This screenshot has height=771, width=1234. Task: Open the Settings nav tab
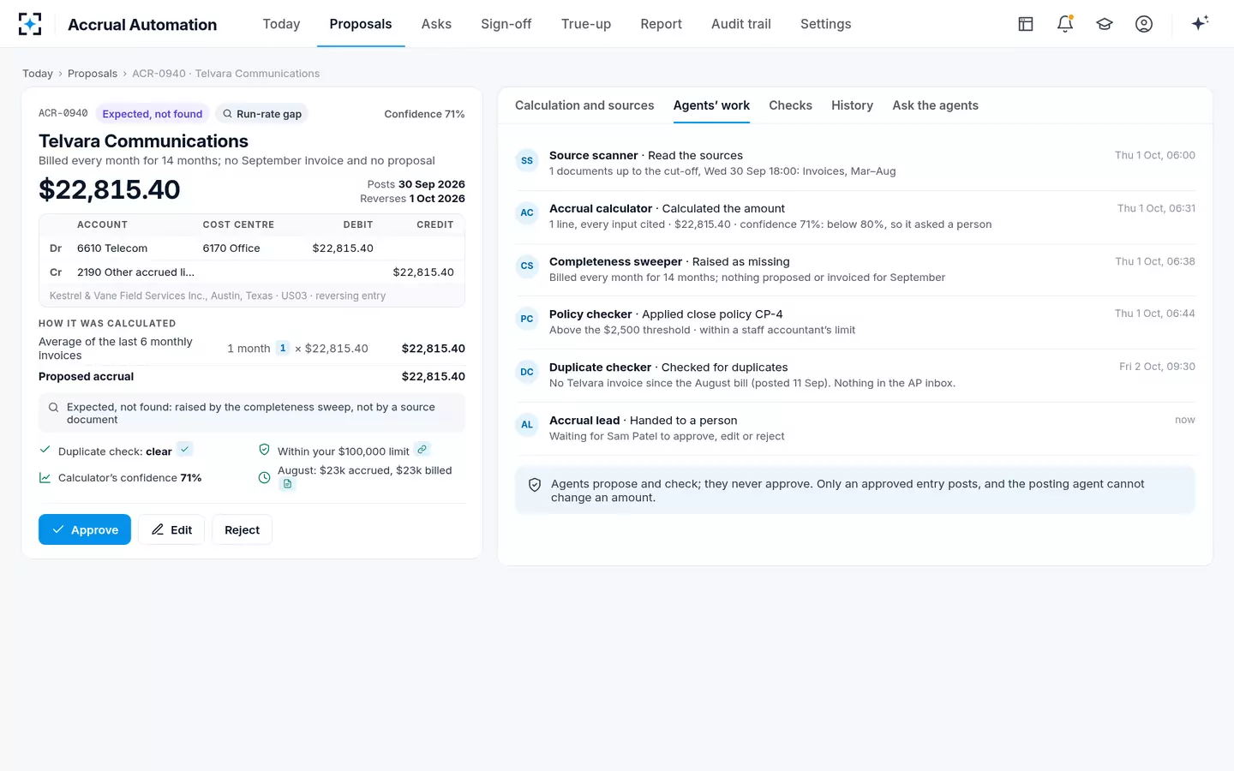pos(826,24)
